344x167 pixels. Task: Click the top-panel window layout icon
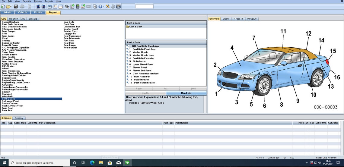point(50,7)
